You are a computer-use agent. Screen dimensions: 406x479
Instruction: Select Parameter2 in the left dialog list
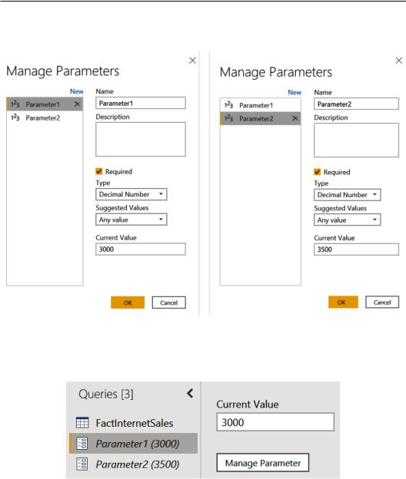click(x=45, y=118)
